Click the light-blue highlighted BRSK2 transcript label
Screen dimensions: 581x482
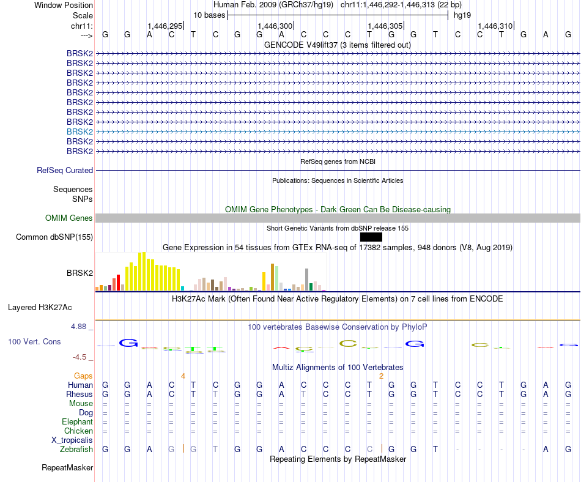pyautogui.click(x=80, y=132)
